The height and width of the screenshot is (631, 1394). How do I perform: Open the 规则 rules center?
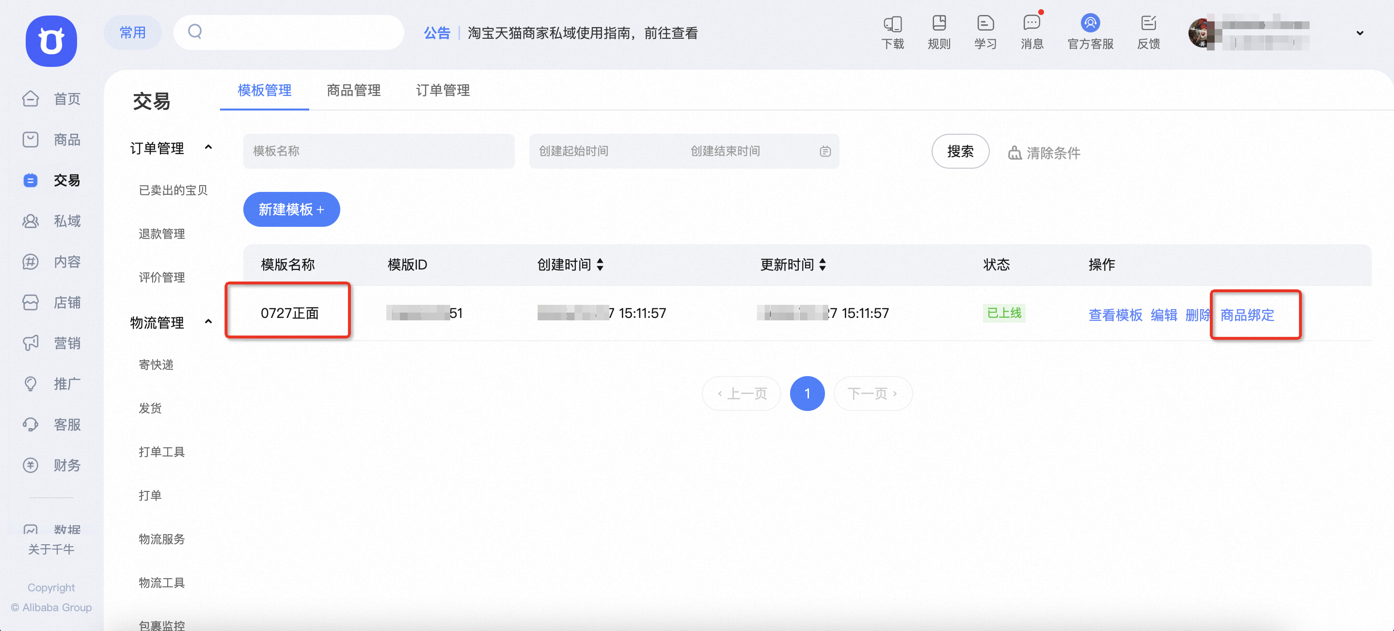pyautogui.click(x=939, y=32)
